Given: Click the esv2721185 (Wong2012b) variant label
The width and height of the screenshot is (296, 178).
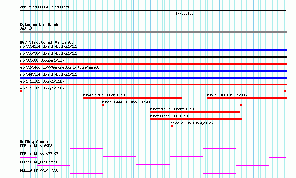Looking at the screenshot, I should [193, 123].
